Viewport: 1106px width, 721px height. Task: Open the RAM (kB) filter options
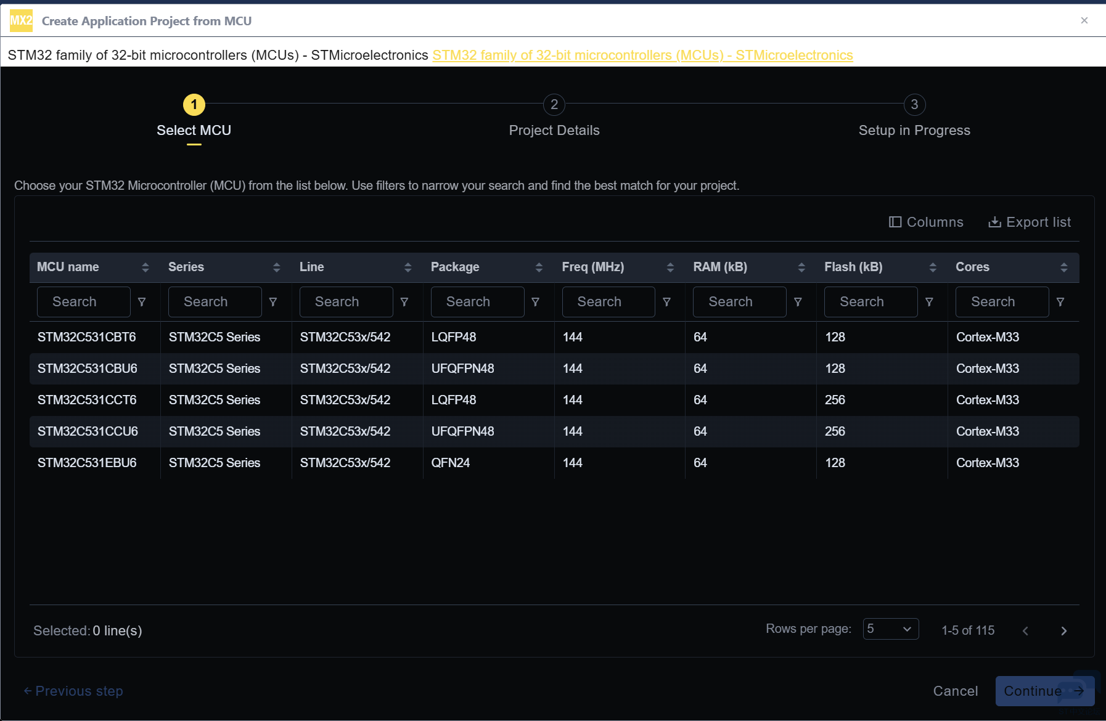click(x=798, y=302)
